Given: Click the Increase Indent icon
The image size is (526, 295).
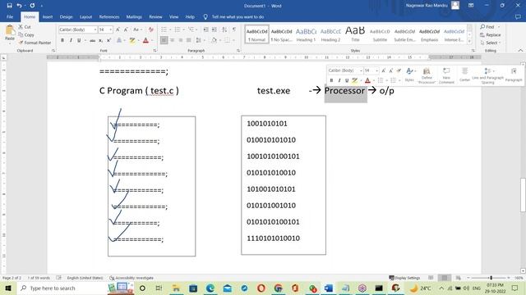Looking at the screenshot, I should click(x=215, y=29).
